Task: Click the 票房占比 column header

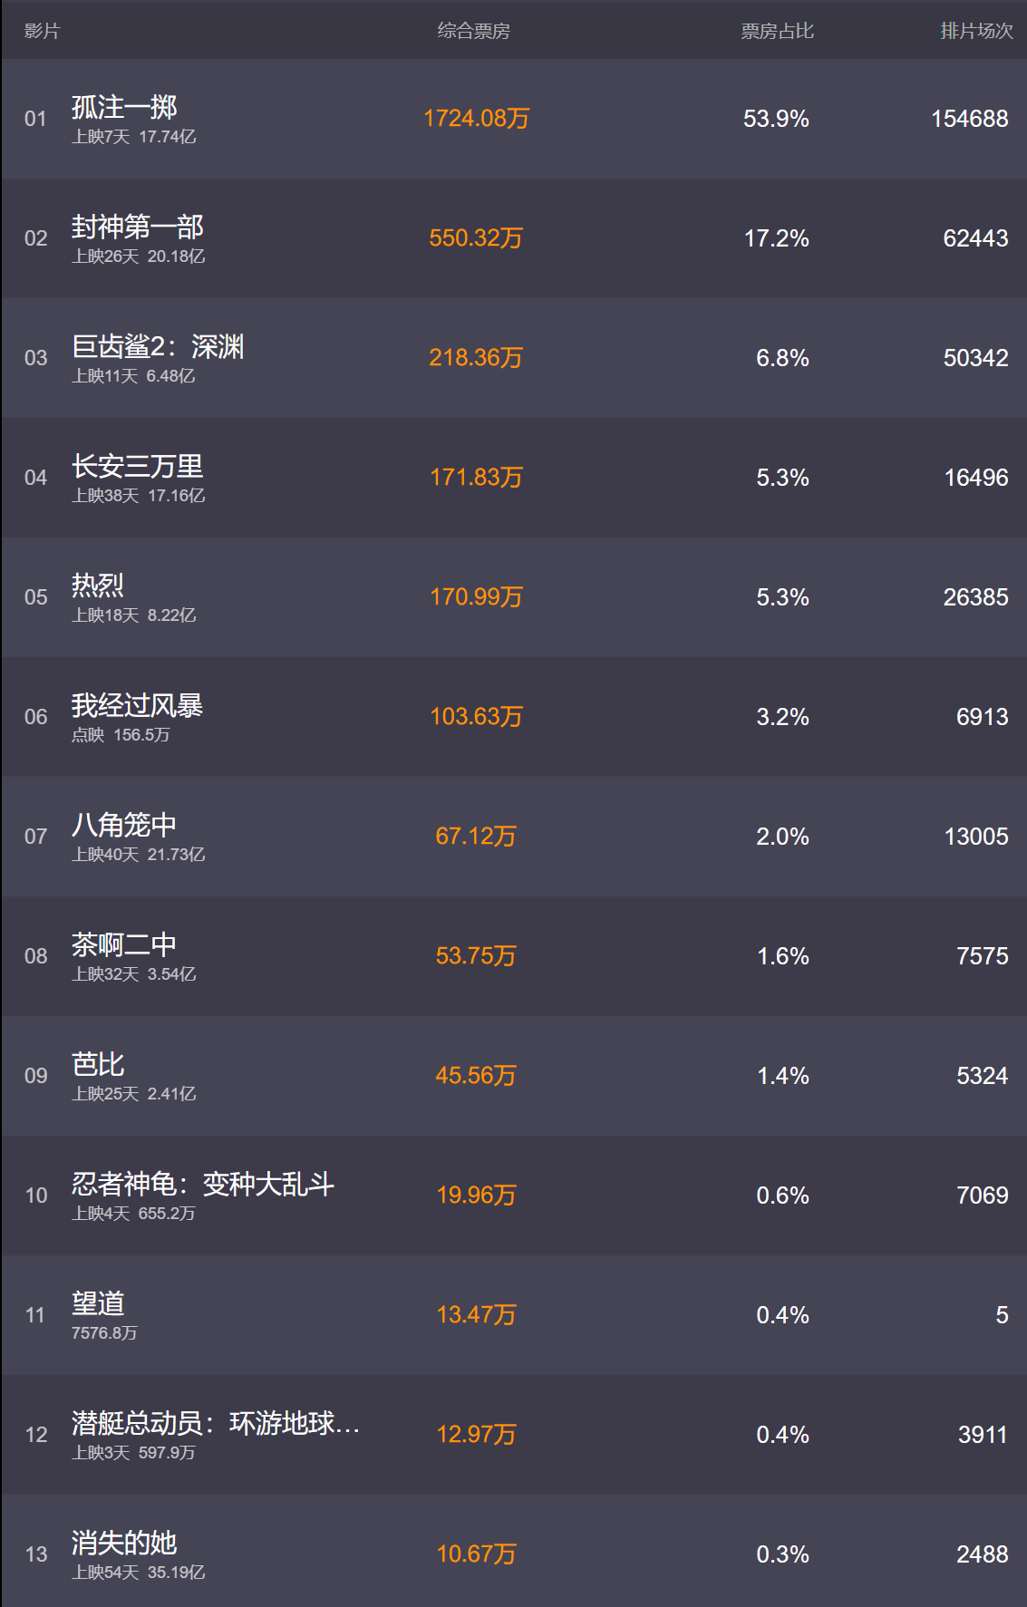Action: pos(777,31)
